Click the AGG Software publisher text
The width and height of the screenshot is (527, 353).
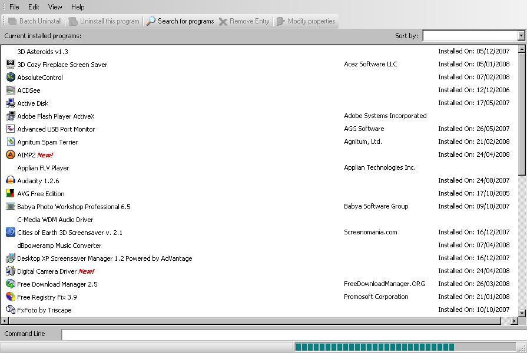pyautogui.click(x=364, y=129)
